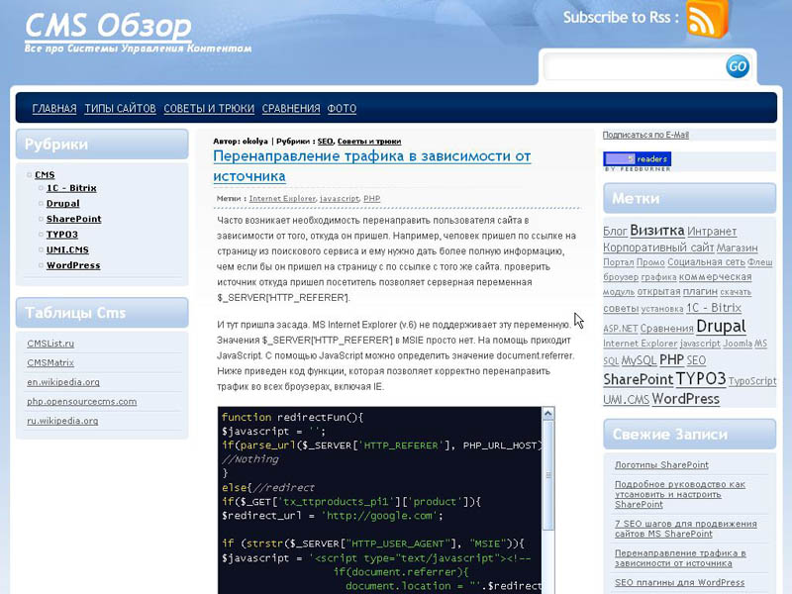Viewport: 792px width, 594px height.
Task: Click the PHP tag under article title
Action: (x=372, y=199)
